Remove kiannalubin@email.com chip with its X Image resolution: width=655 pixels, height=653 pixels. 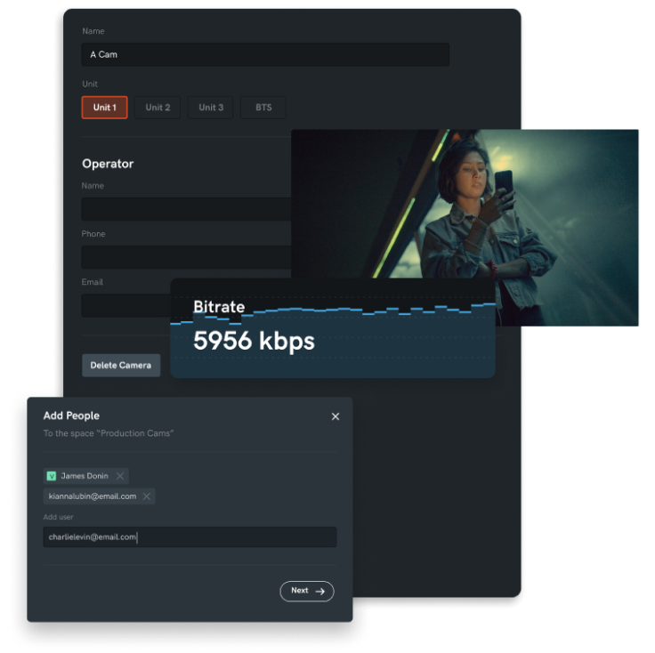[147, 496]
